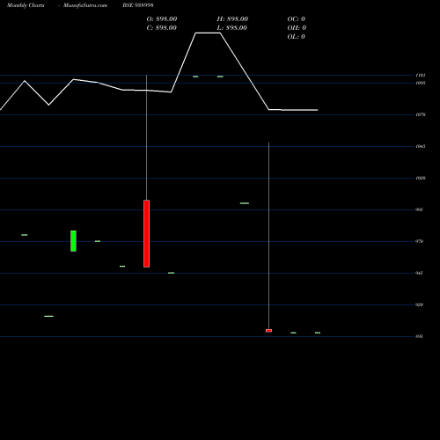440x440 pixels.
Task: Click the 920 price axis label
Action: tap(419, 304)
